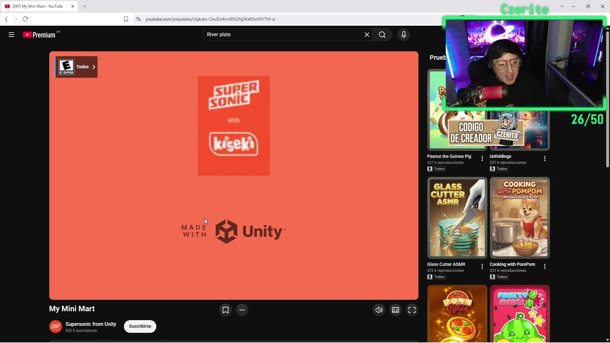
Task: Bookmark this page in address bar
Action: coord(126,19)
